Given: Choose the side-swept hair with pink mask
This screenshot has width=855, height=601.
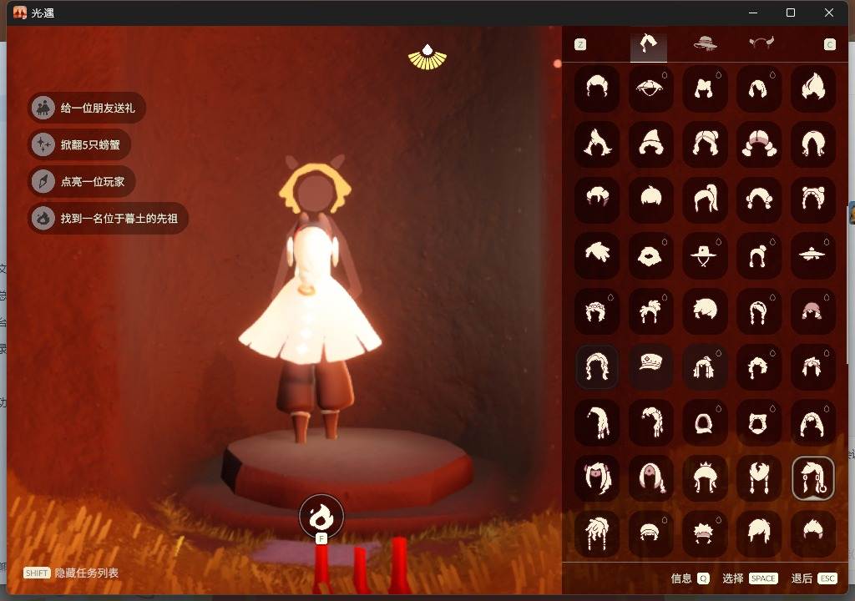Looking at the screenshot, I should [596, 477].
